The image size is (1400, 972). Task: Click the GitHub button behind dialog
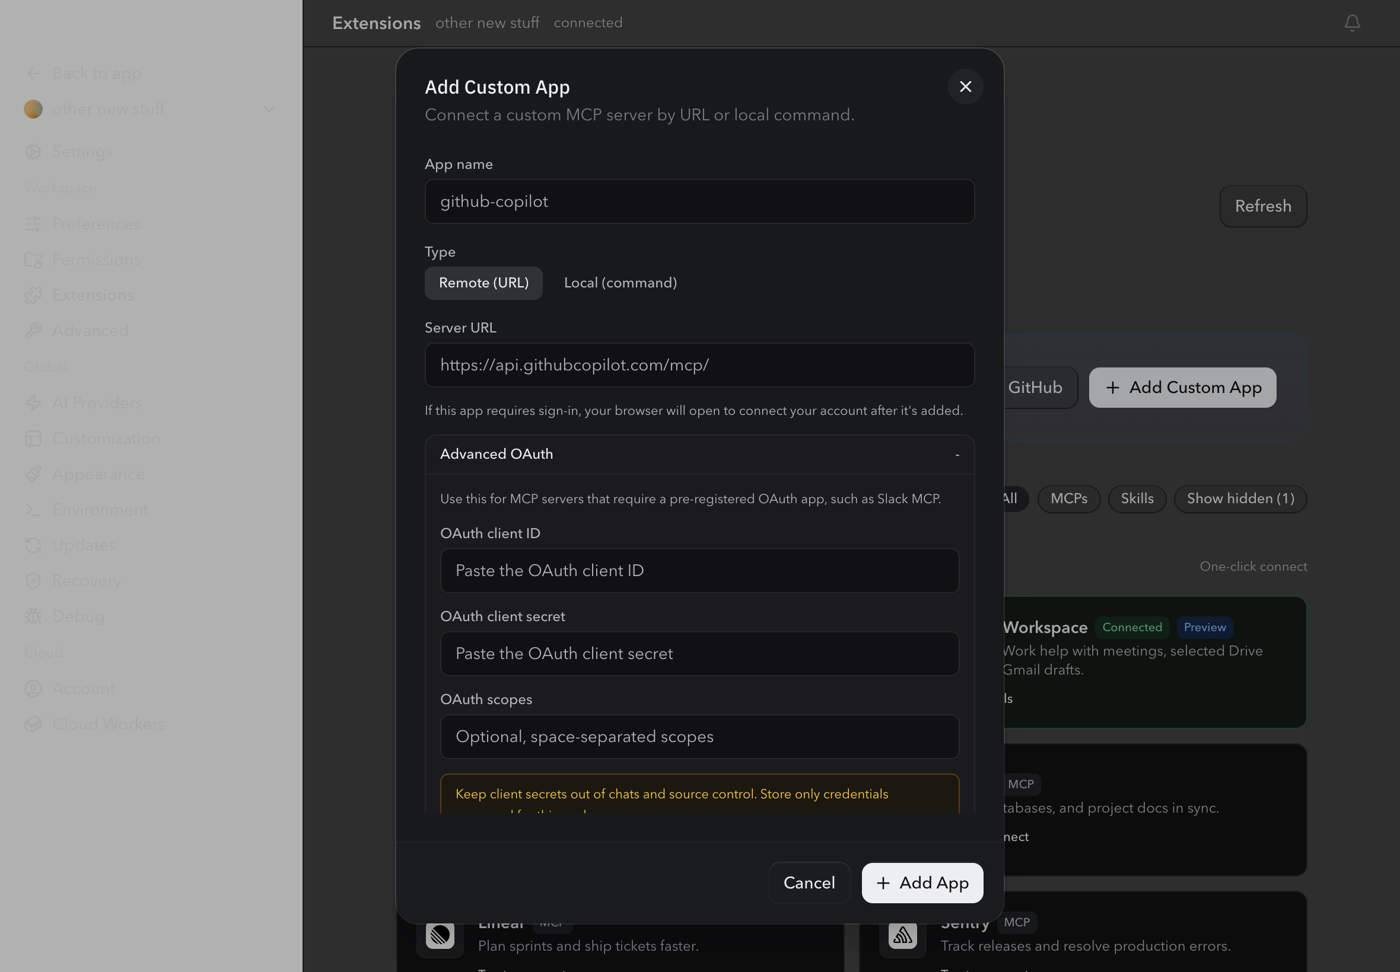[1040, 388]
